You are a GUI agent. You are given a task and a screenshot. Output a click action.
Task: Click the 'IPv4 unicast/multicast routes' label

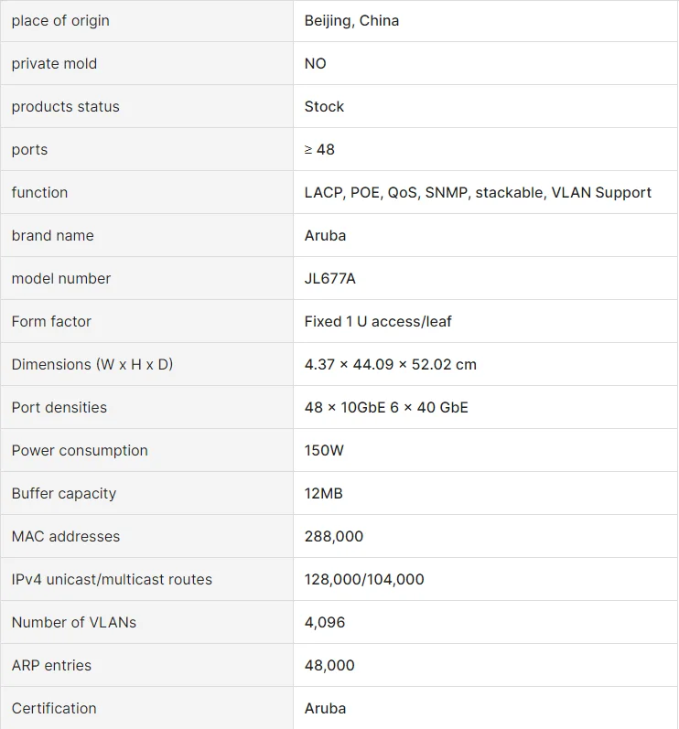(x=112, y=579)
